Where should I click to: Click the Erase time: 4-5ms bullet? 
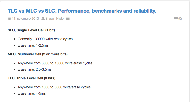click(x=32, y=93)
